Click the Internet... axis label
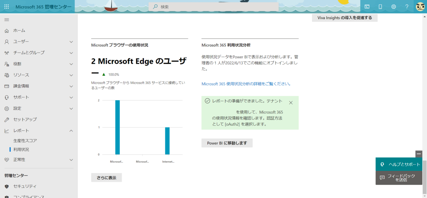Screen dimensions: 427x198 pyautogui.click(x=168, y=161)
